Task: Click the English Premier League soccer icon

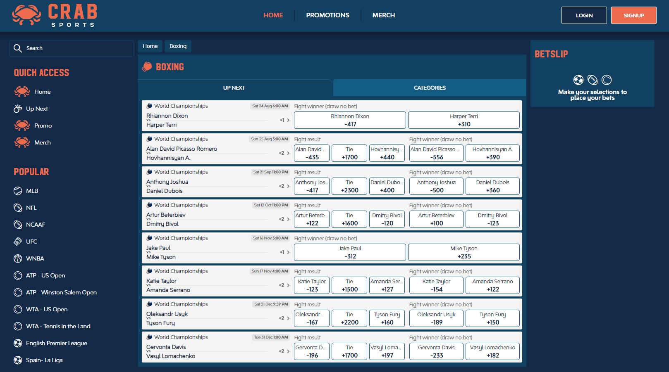Action: pyautogui.click(x=18, y=343)
